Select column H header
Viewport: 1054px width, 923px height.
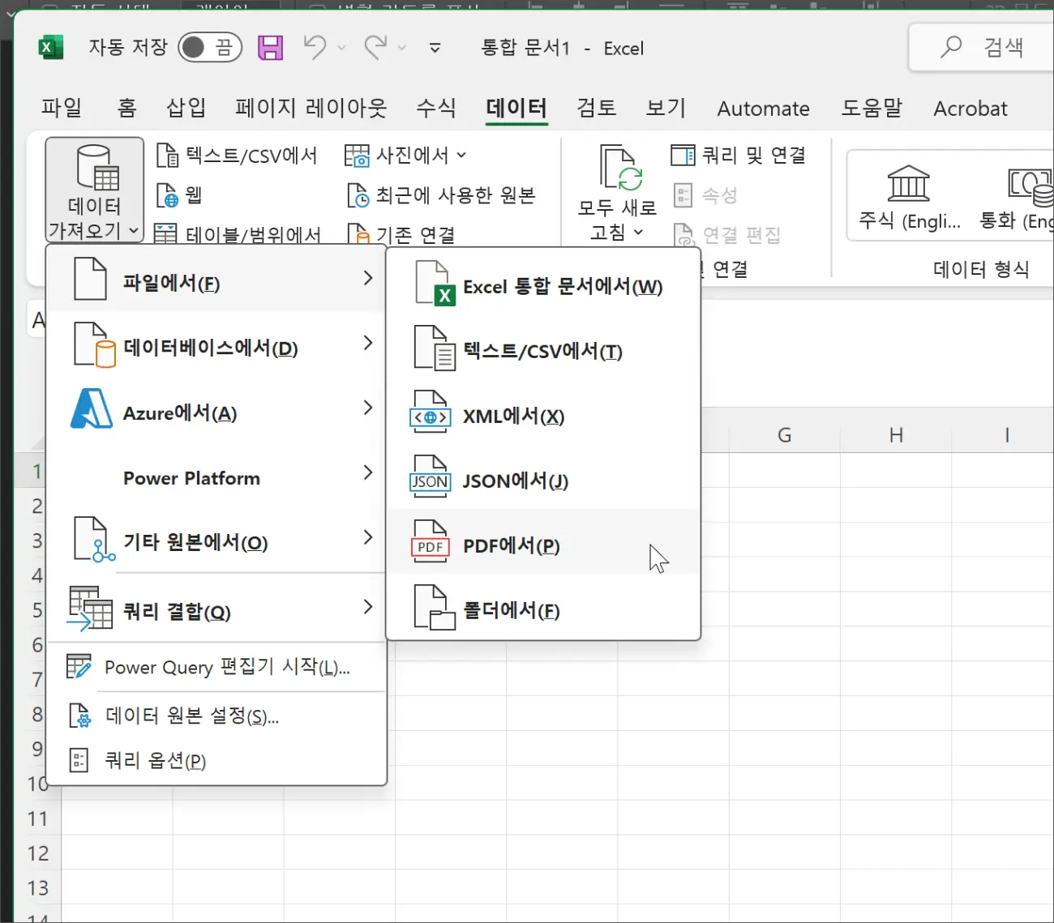[896, 435]
